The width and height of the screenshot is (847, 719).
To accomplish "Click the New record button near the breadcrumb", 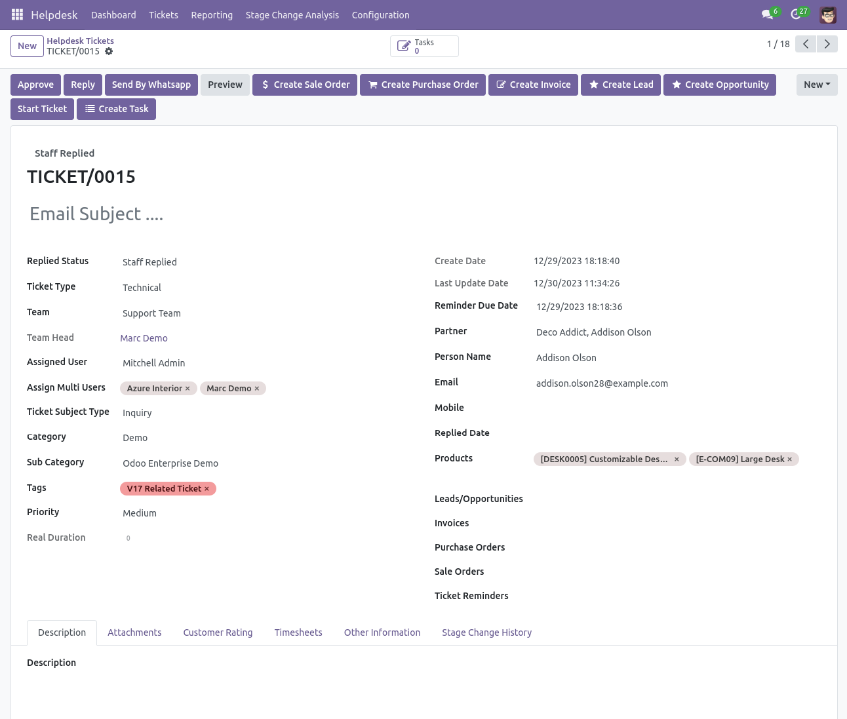I will point(27,46).
